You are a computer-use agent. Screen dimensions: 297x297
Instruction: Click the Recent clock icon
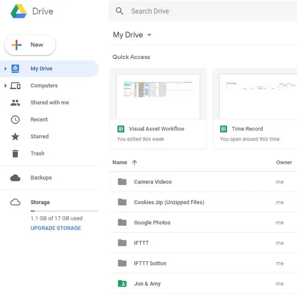[x=15, y=120]
